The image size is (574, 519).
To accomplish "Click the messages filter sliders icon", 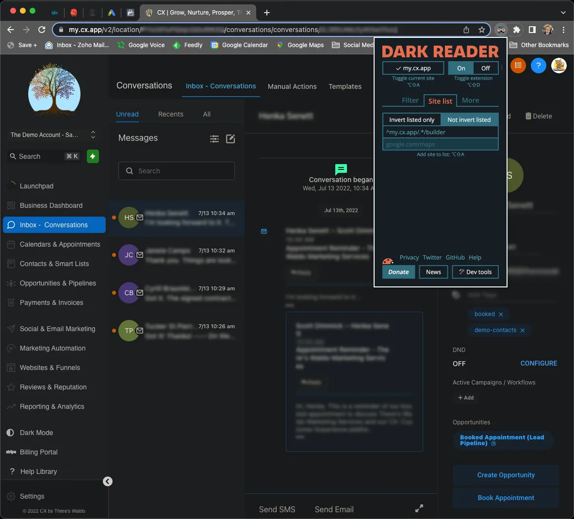I will coord(214,139).
